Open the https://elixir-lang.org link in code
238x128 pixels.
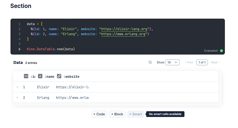(x=124, y=29)
